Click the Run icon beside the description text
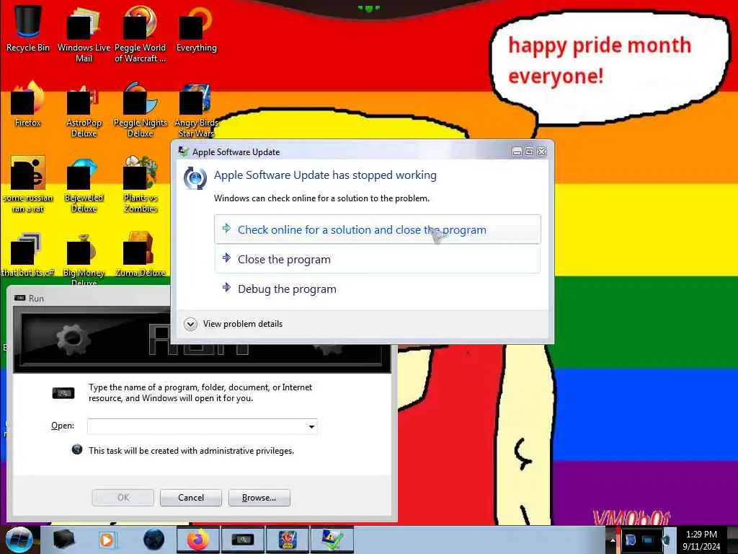 [x=63, y=393]
